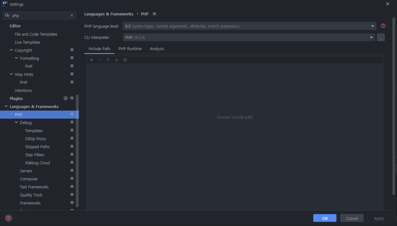
Task: Select Live Templates in the tree
Action: click(x=27, y=42)
